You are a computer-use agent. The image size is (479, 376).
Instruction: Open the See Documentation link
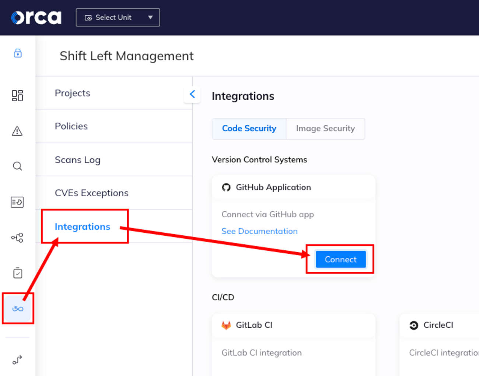click(x=259, y=231)
